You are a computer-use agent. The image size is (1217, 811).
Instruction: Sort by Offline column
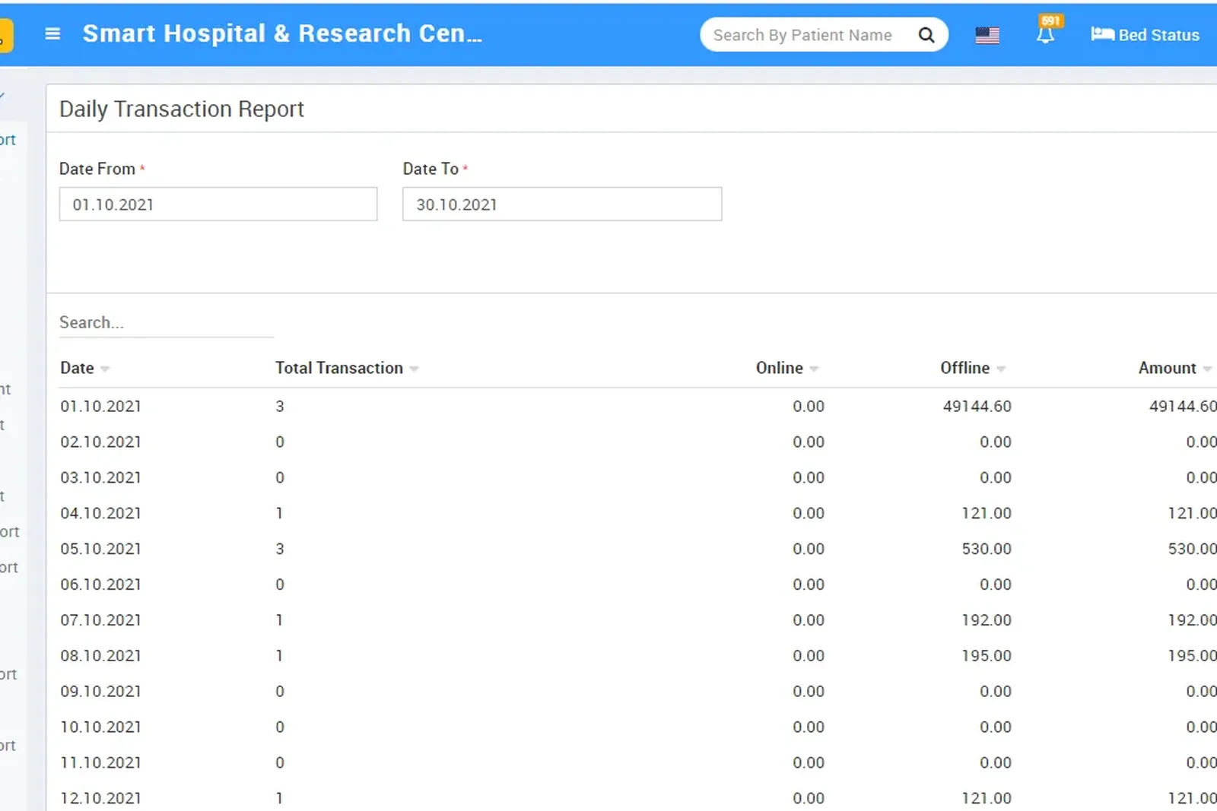pyautogui.click(x=973, y=368)
